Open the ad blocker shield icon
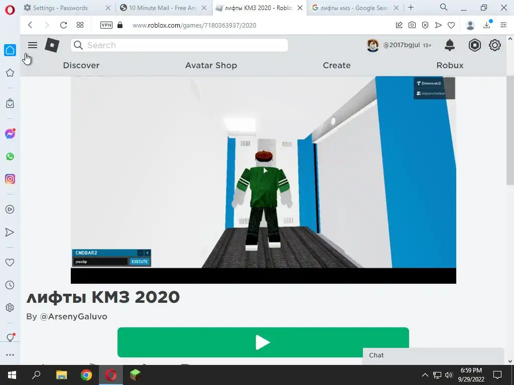This screenshot has height=385, width=514. pyautogui.click(x=425, y=25)
